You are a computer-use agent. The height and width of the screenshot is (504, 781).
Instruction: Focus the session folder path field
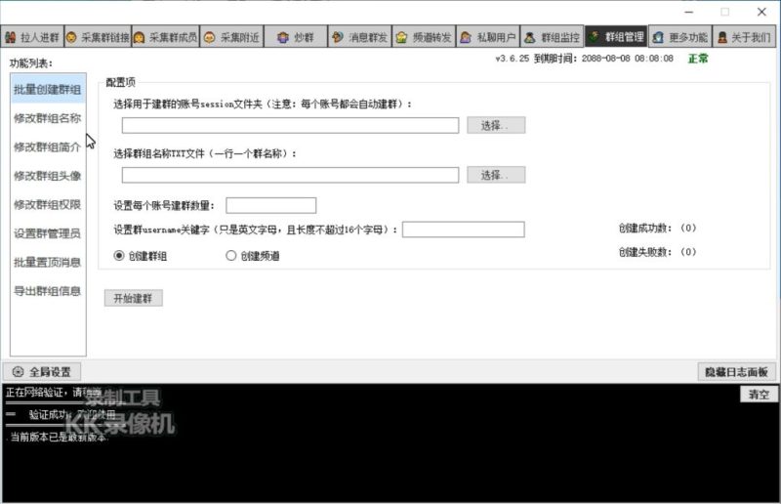click(x=290, y=126)
